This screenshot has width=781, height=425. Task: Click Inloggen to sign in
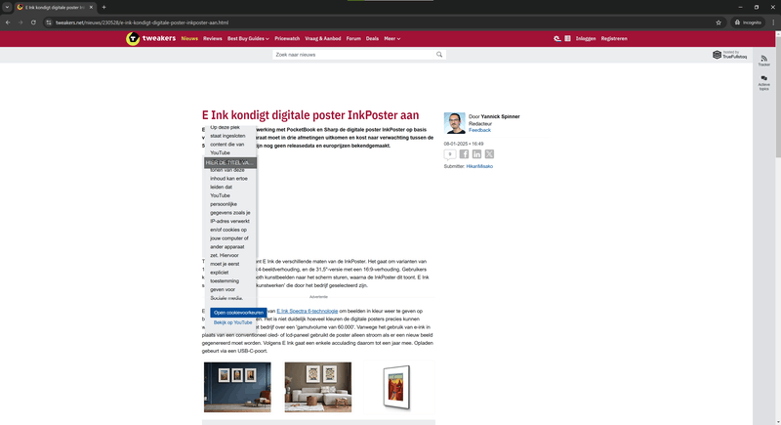coord(586,38)
